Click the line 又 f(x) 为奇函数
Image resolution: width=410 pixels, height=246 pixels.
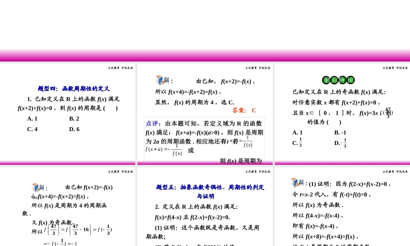(x=53, y=223)
